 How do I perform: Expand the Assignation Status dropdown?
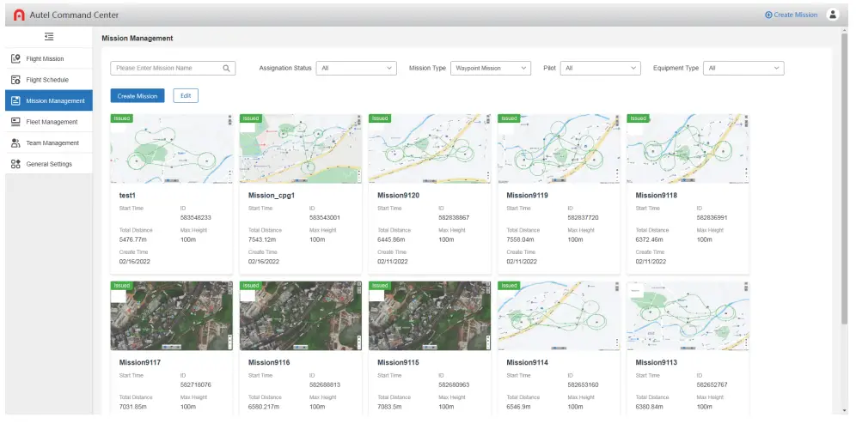(356, 68)
